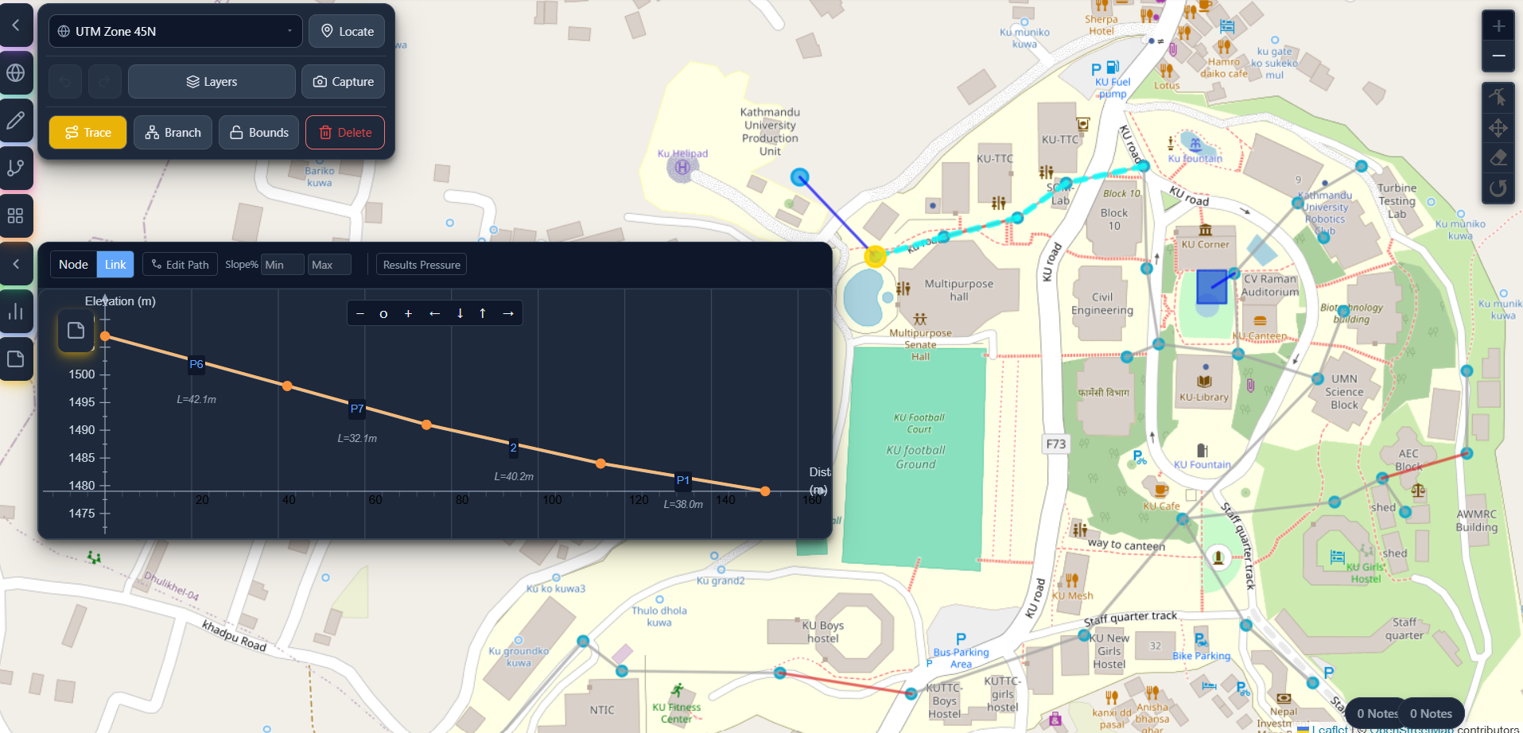Click the Locate button
This screenshot has height=733, width=1523.
347,31
